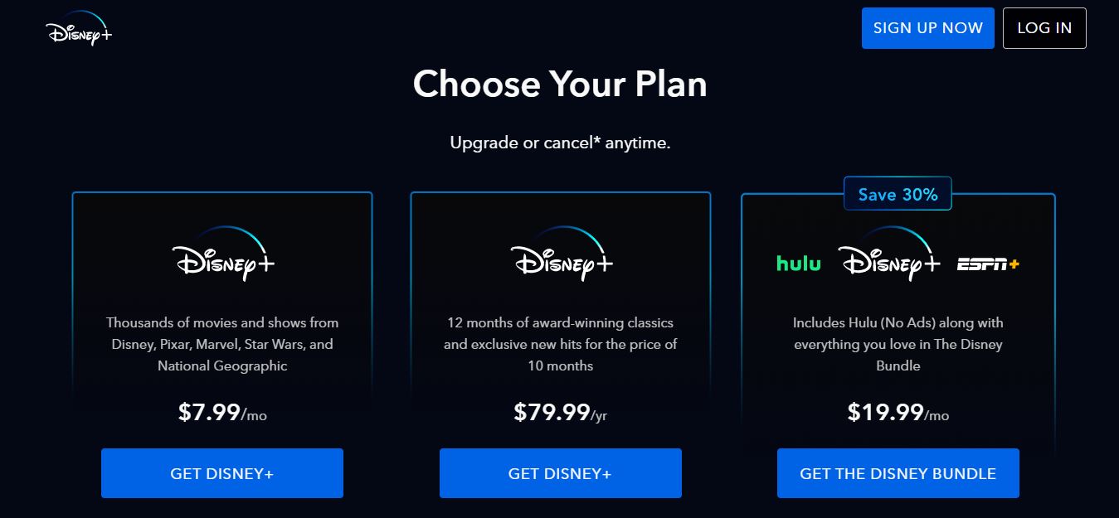The image size is (1119, 518).
Task: Click GET DISNEY+ under the monthly plan
Action: (221, 473)
